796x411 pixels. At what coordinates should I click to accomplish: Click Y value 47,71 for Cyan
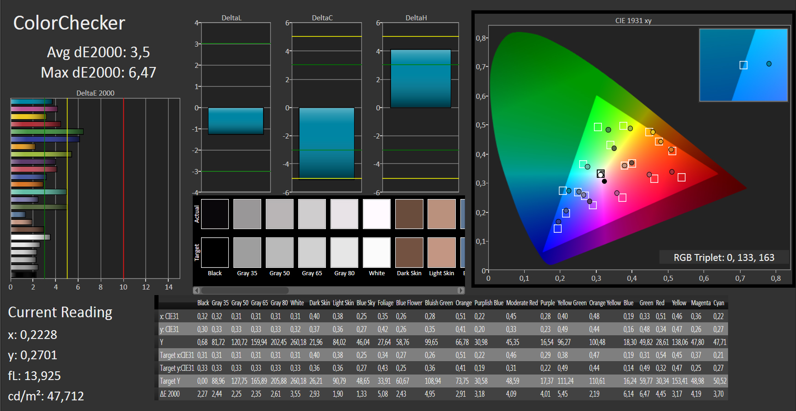tap(720, 342)
